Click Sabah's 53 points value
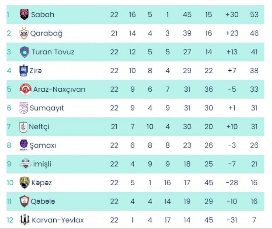Screen dimensions: 272x229 [x=254, y=14]
